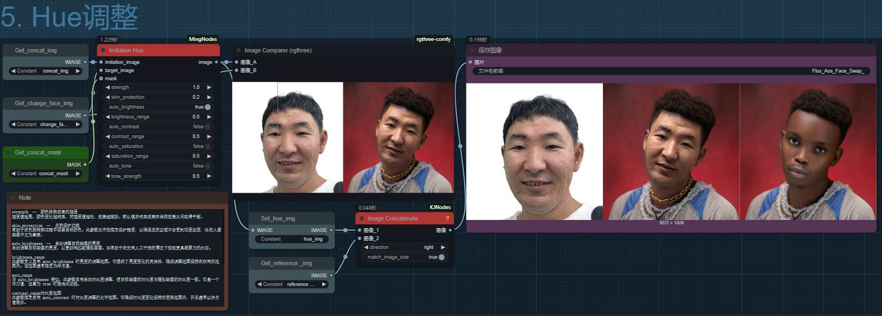Viewport: 882px width, 316px height.
Task: Click the mask input socket on Imitation Hue
Action: tap(101, 79)
